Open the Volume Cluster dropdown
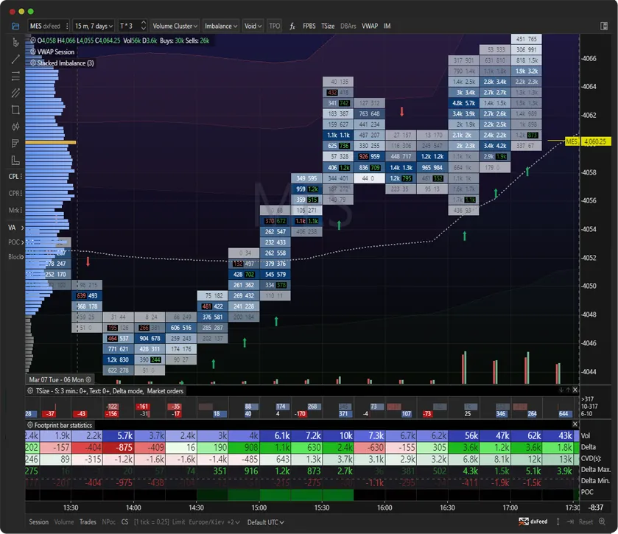Screen dimensions: 618x534 (x=174, y=25)
